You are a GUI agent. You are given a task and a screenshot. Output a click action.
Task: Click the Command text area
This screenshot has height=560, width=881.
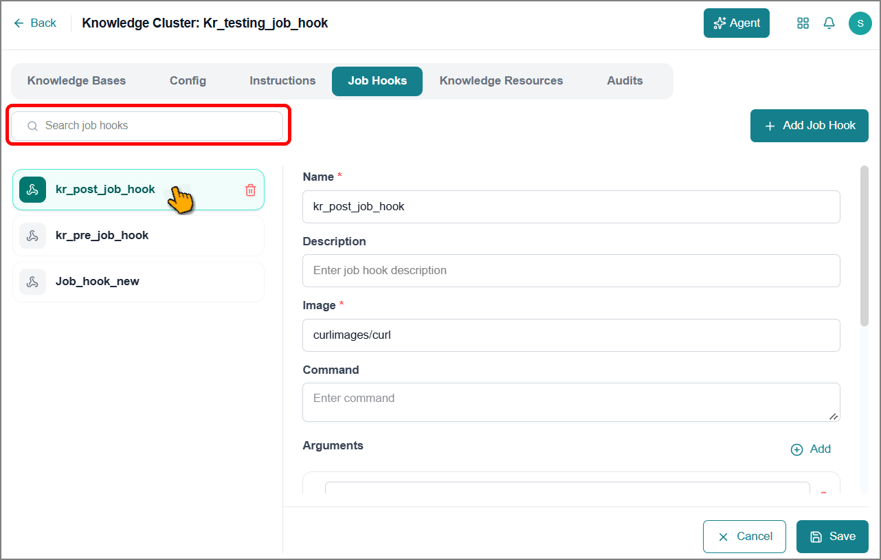pyautogui.click(x=571, y=402)
